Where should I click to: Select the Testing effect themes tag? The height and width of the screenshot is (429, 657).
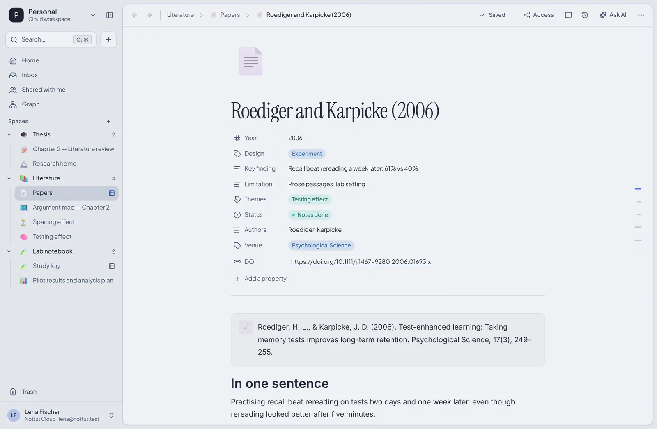click(x=310, y=199)
